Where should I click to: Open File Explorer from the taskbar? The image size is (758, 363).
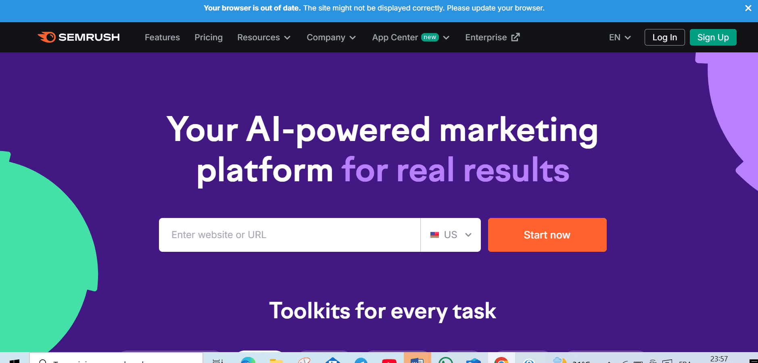(x=276, y=360)
